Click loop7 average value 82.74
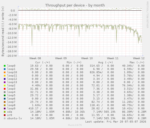150x128 pixels. pyautogui.click(x=95, y=102)
